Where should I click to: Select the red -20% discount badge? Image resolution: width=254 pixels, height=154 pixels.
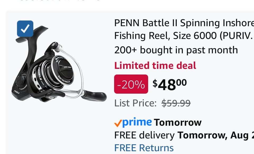coord(131,84)
